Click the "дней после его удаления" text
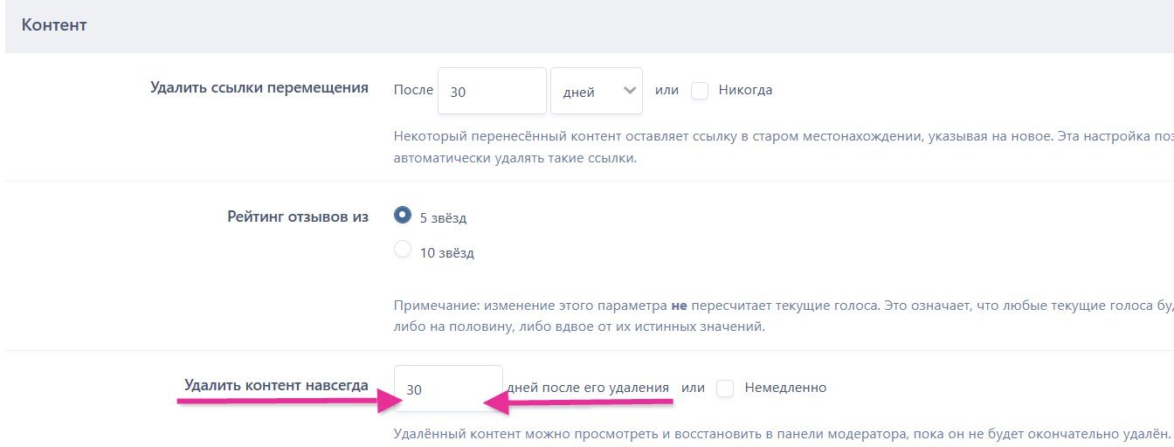The image size is (1174, 447). (x=587, y=388)
